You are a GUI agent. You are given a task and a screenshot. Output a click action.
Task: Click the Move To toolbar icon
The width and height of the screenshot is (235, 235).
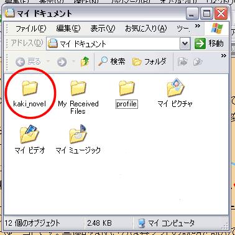(x=182, y=62)
